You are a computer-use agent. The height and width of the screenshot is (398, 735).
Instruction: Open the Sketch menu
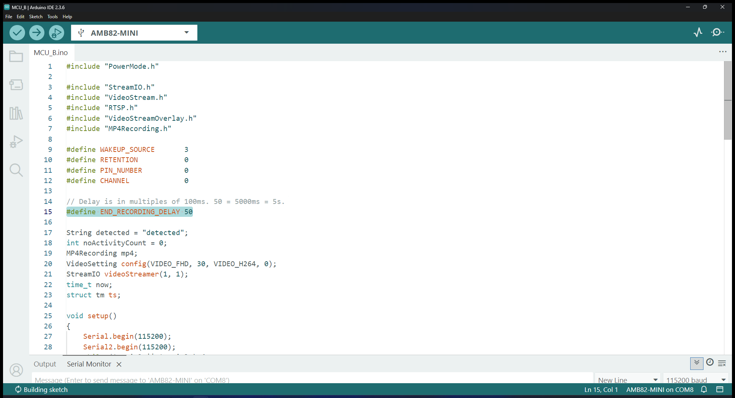pos(36,17)
